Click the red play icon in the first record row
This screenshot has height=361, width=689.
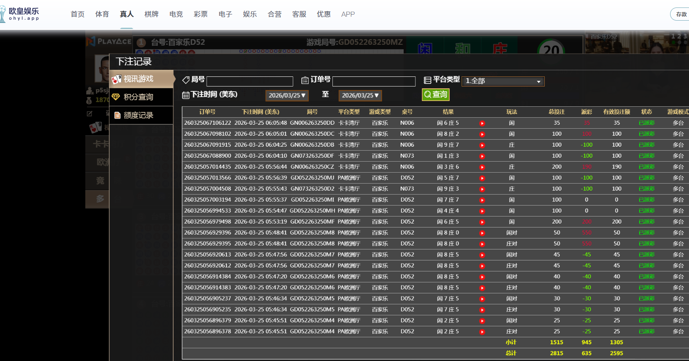click(482, 123)
